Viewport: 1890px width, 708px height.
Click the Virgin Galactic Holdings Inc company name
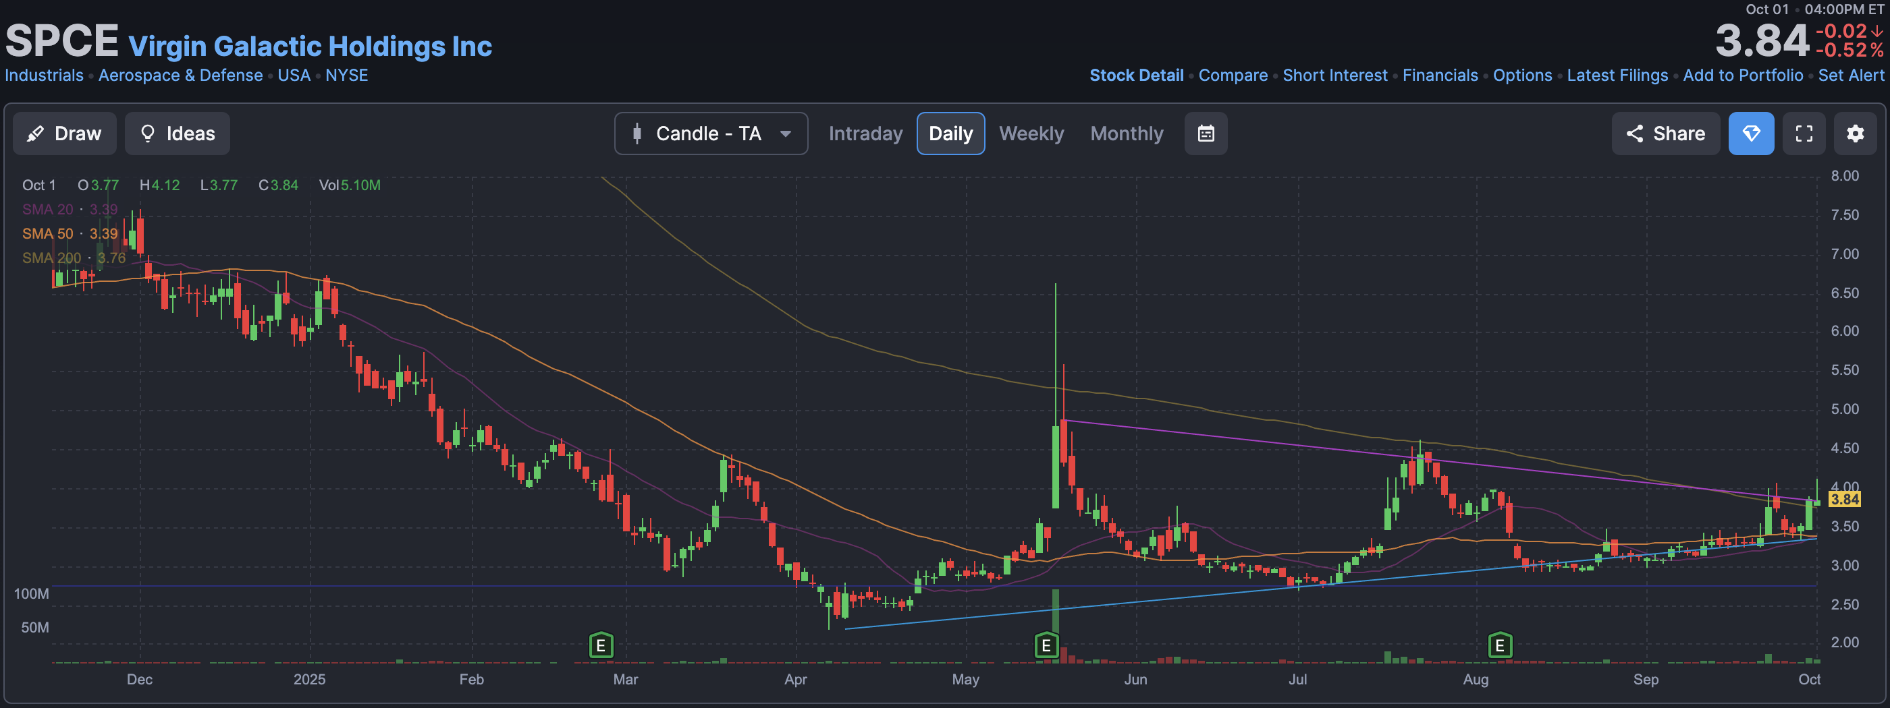pyautogui.click(x=310, y=46)
